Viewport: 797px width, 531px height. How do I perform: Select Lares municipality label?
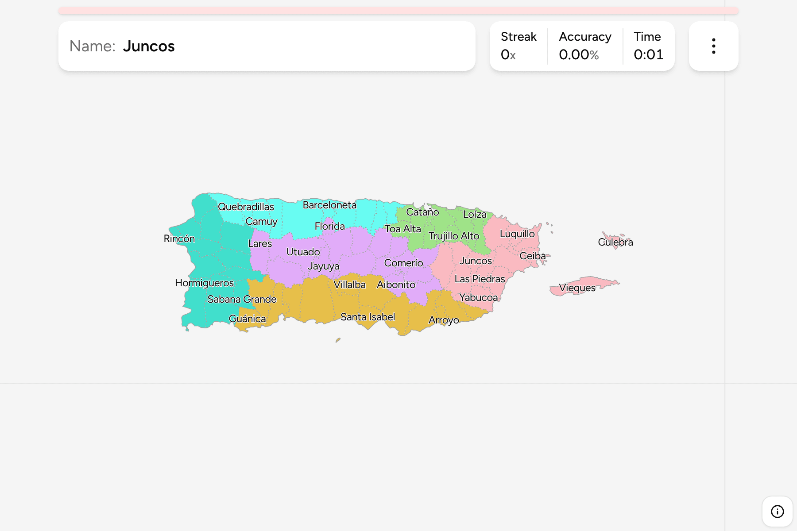[x=260, y=243]
